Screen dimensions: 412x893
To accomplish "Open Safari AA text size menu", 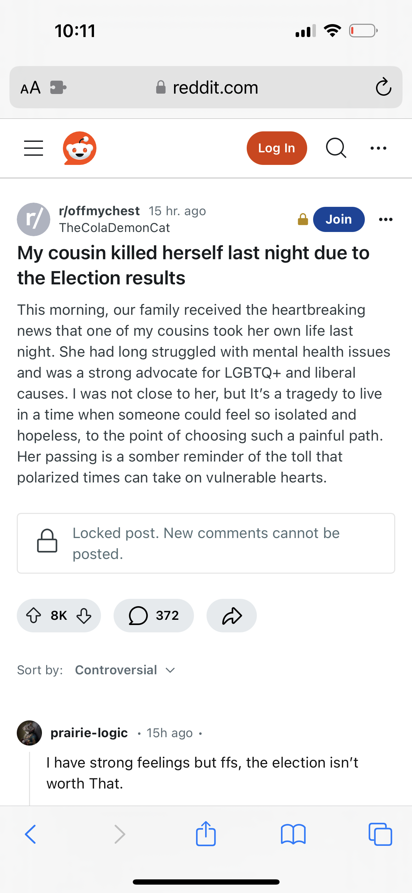I will 30,87.
